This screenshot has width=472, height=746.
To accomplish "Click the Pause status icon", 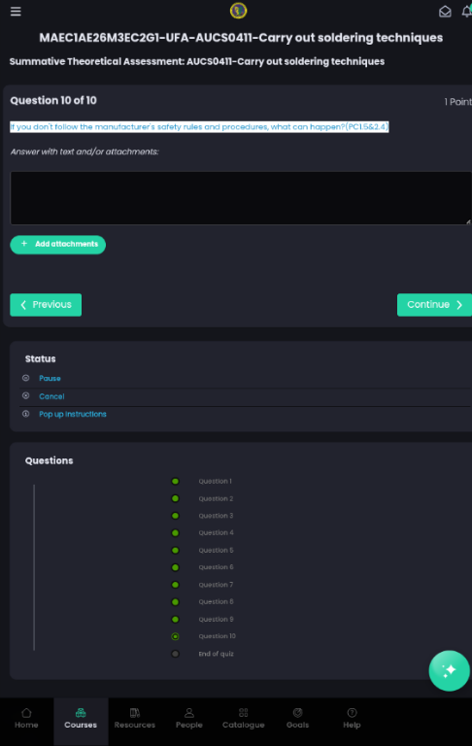I will coord(26,378).
